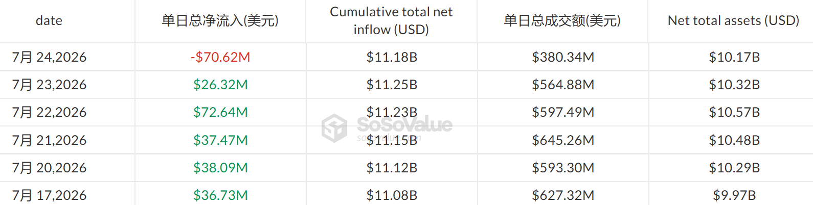Select the 单日总净流入(美元) column header
This screenshot has height=205, width=813.
click(x=220, y=21)
